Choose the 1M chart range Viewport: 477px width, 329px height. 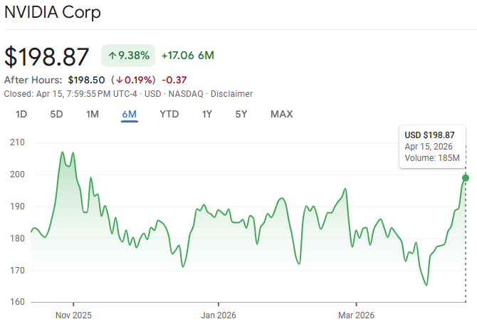tap(92, 114)
